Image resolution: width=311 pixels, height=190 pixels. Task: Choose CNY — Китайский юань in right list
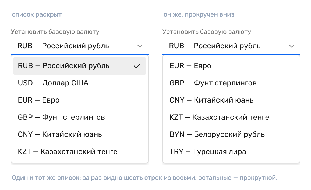tap(231, 100)
